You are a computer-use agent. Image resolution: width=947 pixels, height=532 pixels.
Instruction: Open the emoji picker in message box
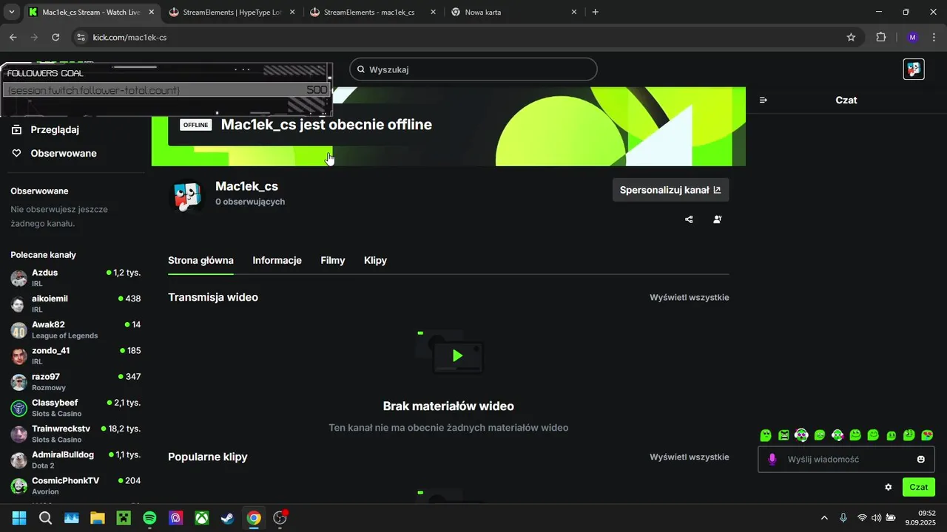pos(921,459)
